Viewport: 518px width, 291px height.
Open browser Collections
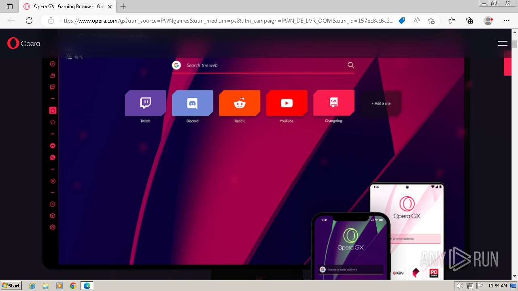click(x=469, y=21)
